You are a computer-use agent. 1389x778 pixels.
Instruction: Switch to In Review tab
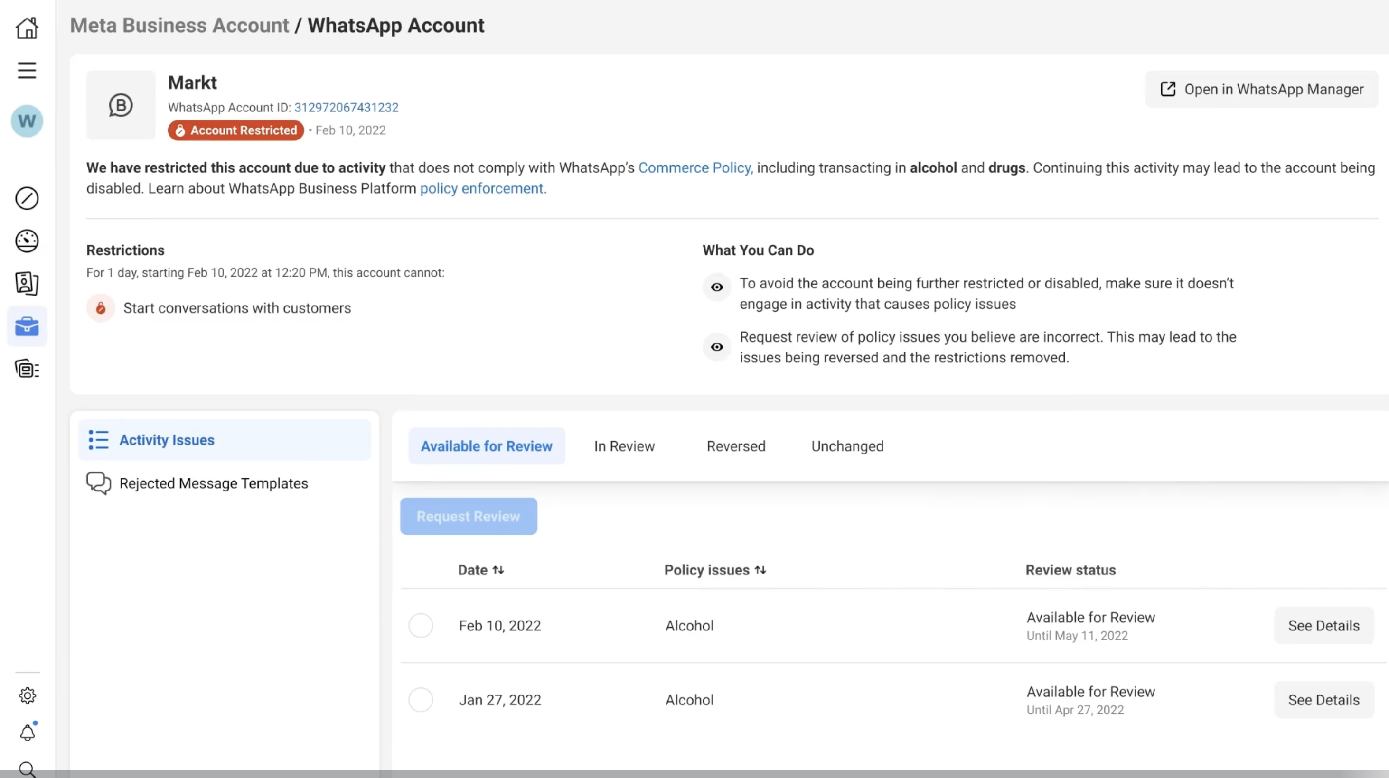click(x=624, y=446)
